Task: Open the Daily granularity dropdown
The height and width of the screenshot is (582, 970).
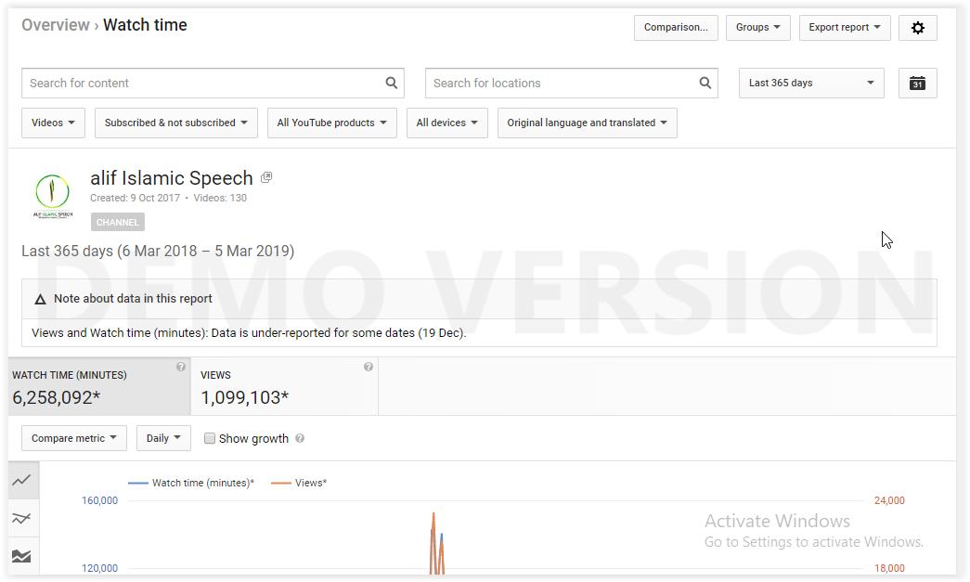Action: (163, 438)
